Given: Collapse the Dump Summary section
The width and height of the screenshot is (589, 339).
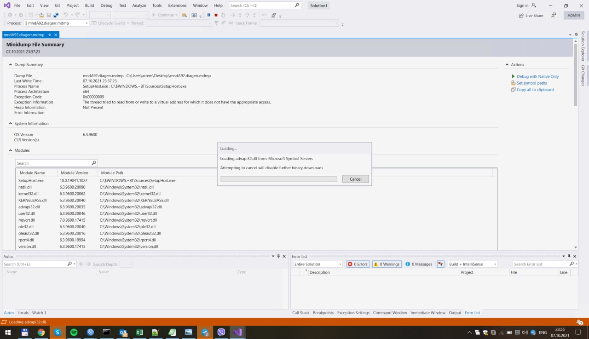Looking at the screenshot, I should coord(11,64).
